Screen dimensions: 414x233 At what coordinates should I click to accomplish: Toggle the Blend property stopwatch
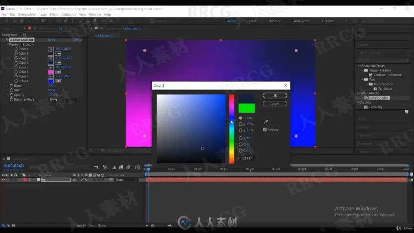click(12, 86)
